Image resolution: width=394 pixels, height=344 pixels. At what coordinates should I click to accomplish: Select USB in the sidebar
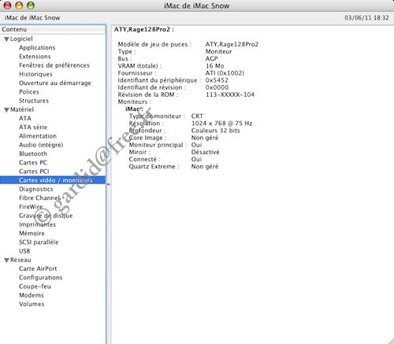[24, 251]
